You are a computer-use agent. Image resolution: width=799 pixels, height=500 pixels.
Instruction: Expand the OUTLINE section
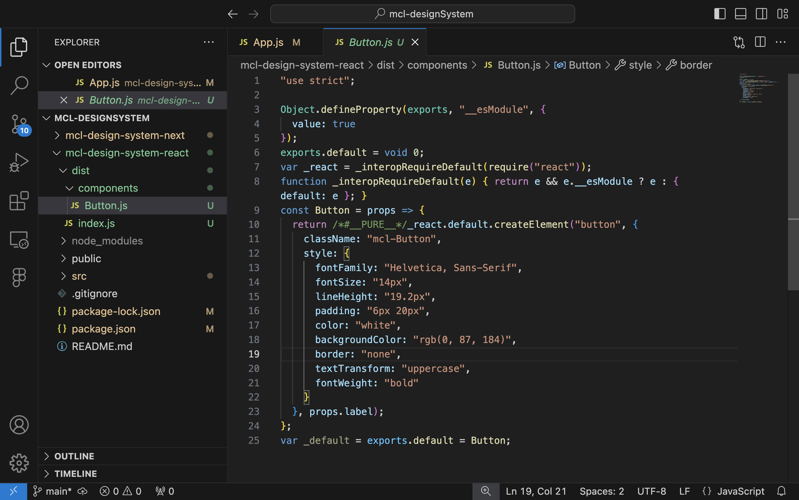click(x=74, y=456)
